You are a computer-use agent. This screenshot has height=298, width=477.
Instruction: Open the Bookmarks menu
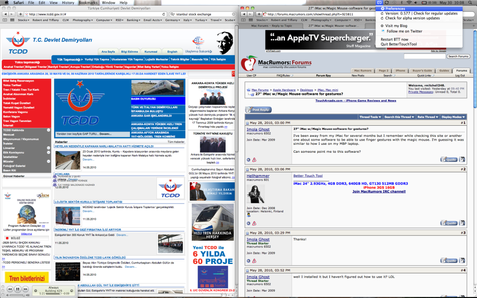(x=88, y=2)
